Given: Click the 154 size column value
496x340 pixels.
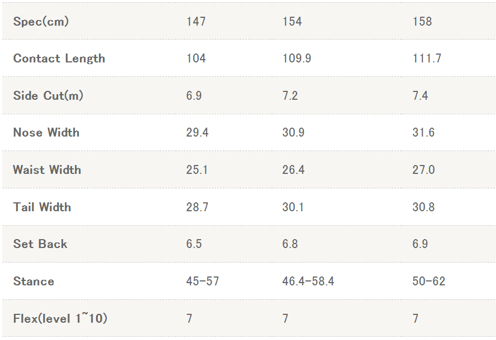Looking at the screenshot, I should pyautogui.click(x=292, y=22).
